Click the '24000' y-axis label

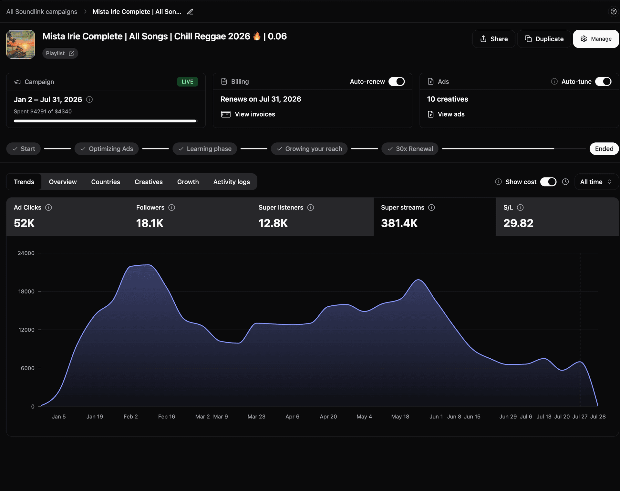(26, 253)
